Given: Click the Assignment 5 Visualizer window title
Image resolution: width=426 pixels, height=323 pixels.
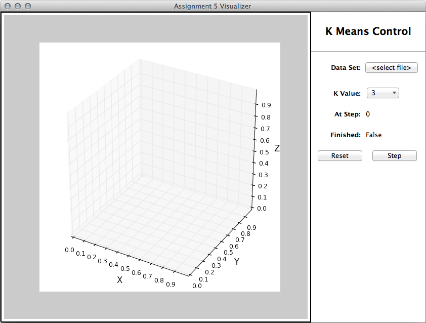Looking at the screenshot, I should click(x=212, y=6).
